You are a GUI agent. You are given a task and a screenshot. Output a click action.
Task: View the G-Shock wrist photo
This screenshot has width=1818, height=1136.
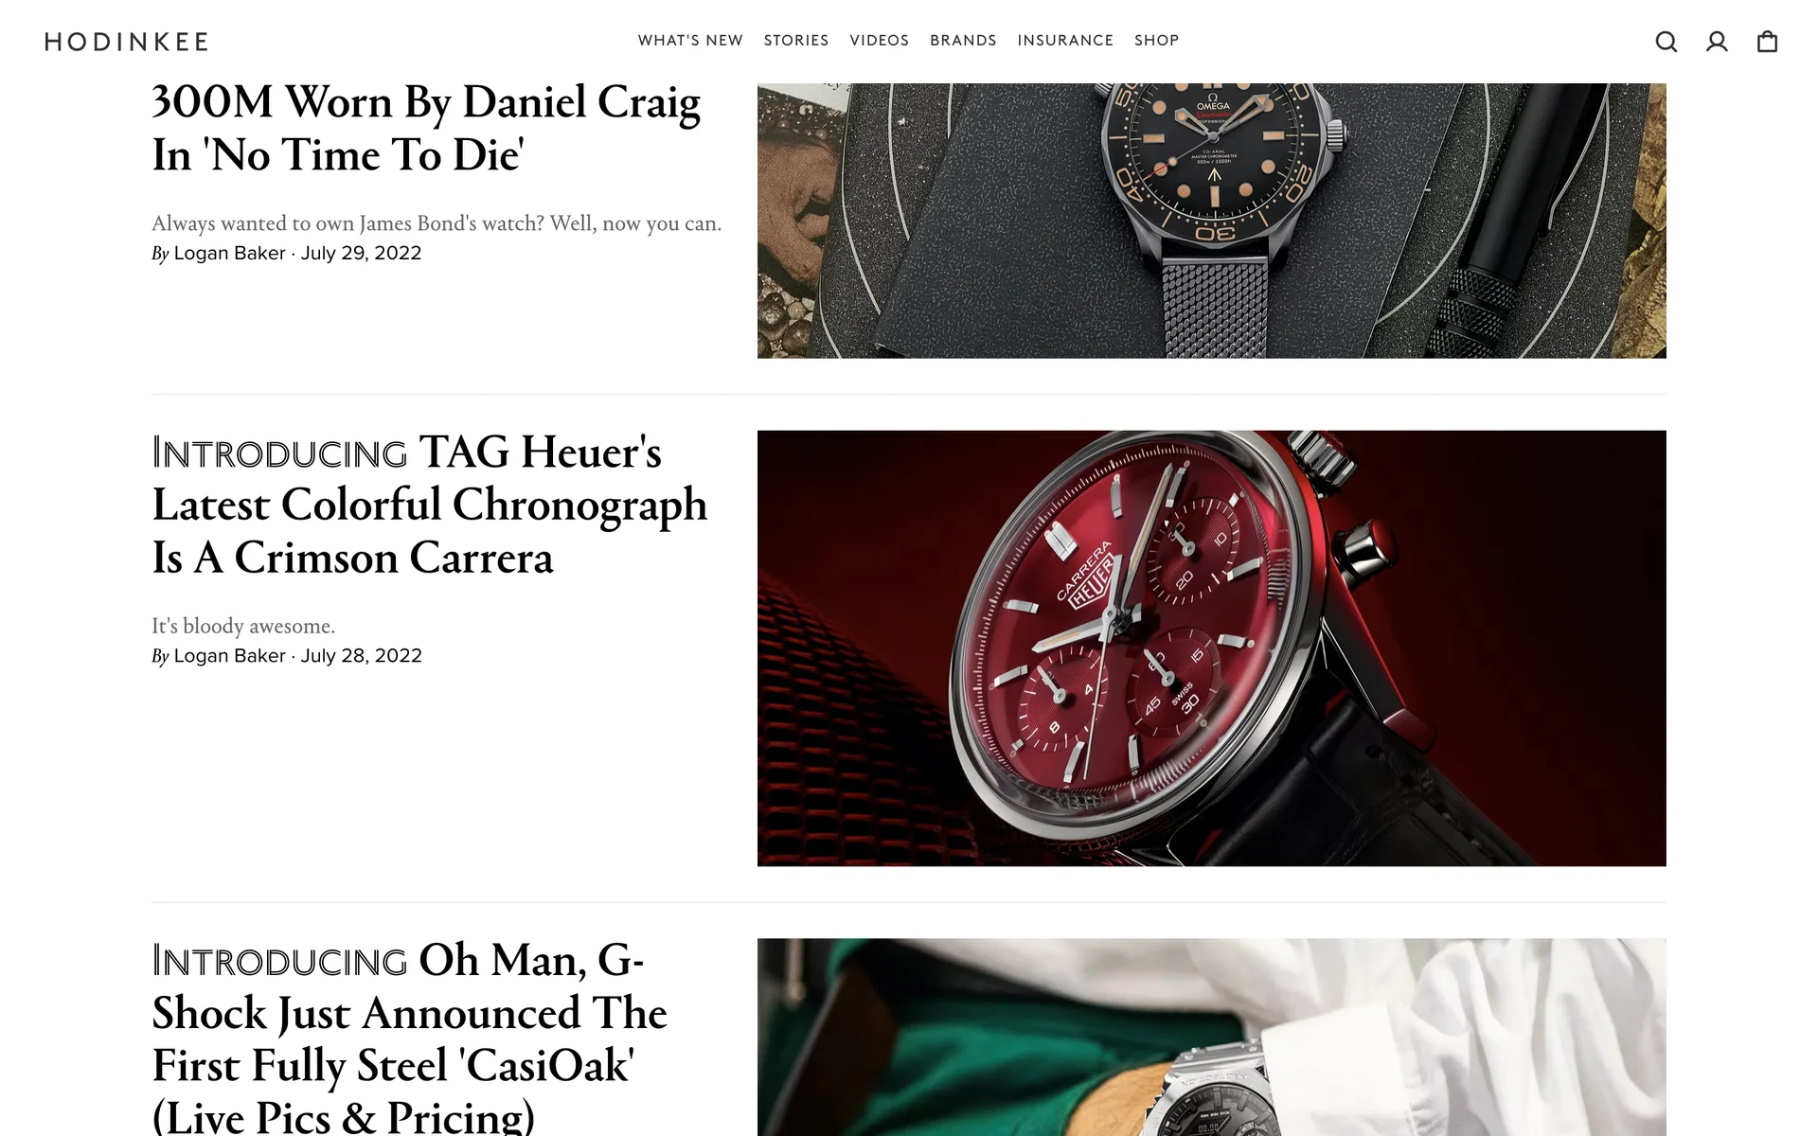1212,1038
